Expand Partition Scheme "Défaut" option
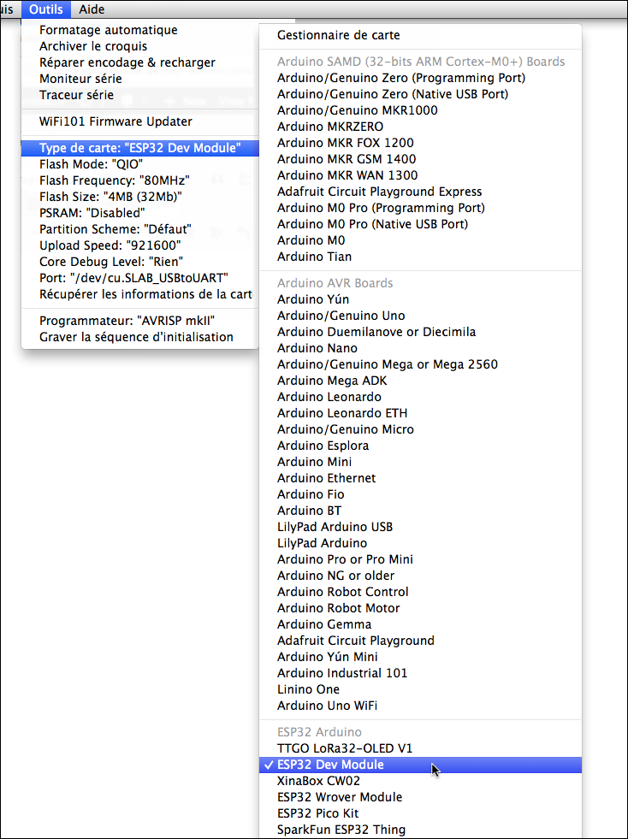 pos(139,229)
